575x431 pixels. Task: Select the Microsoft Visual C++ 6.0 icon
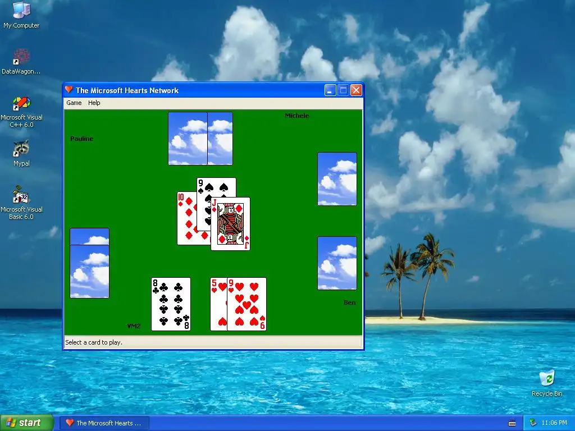pos(21,112)
